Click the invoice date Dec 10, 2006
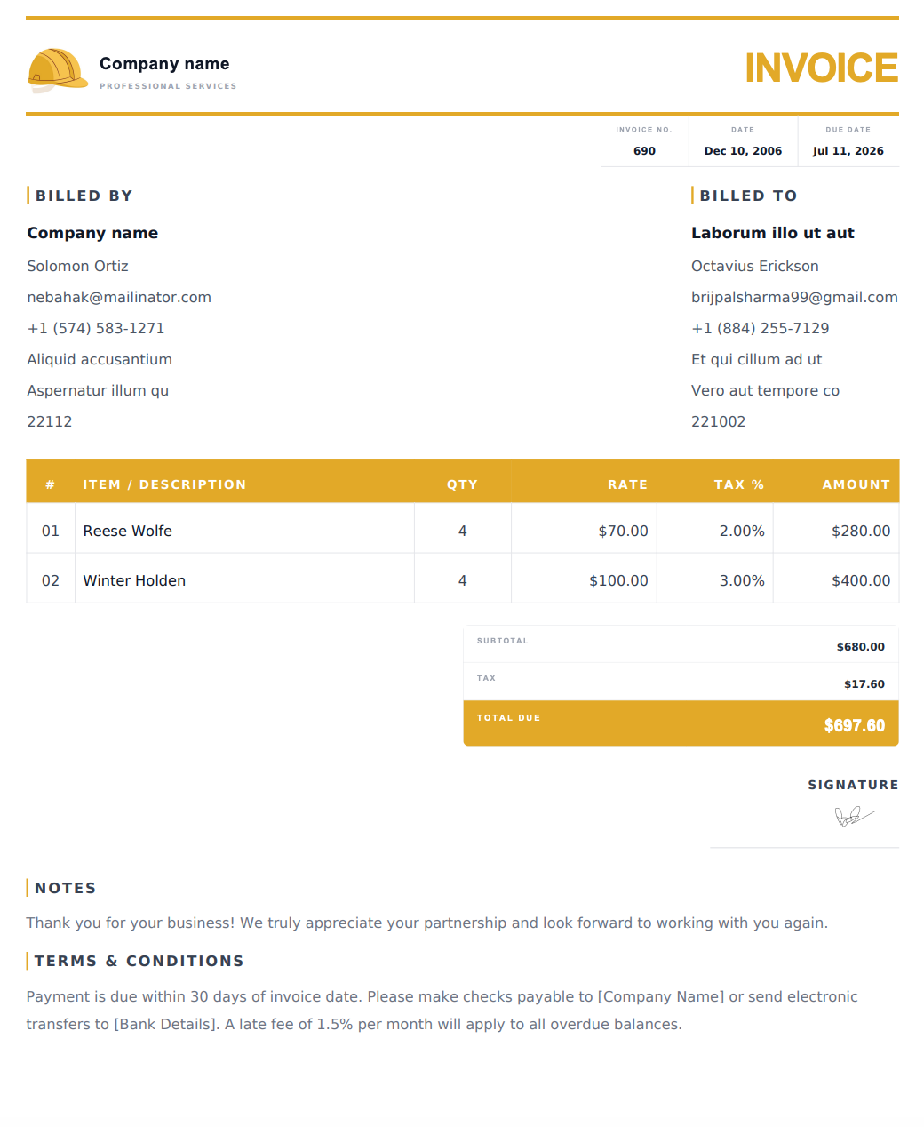Image resolution: width=924 pixels, height=1127 pixels. pos(743,151)
